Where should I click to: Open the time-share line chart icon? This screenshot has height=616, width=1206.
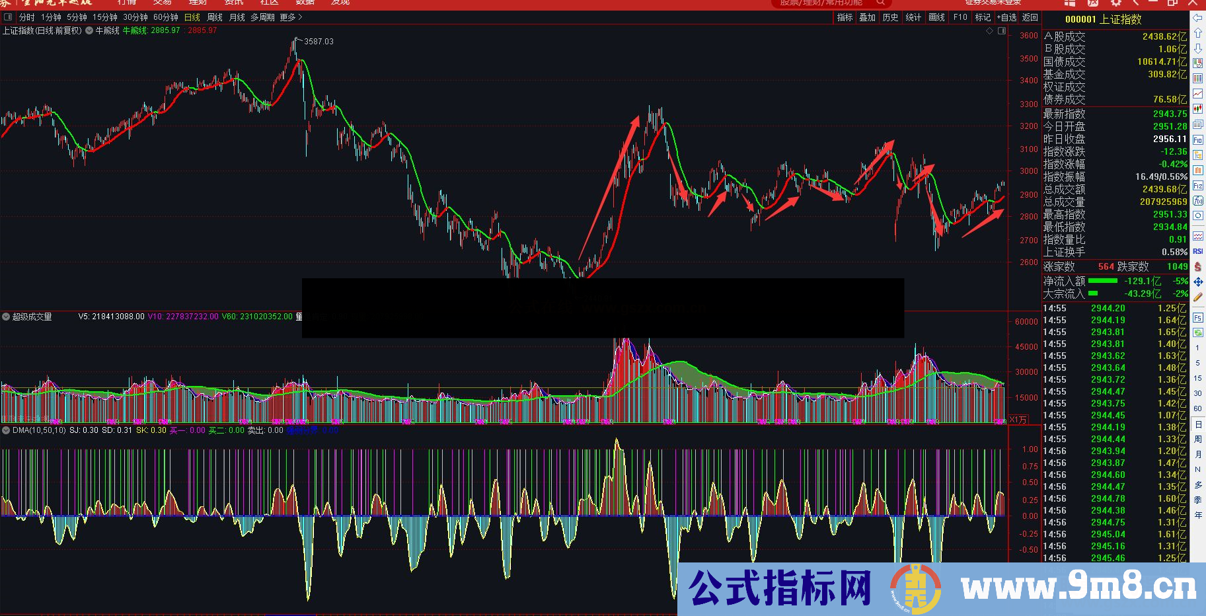[x=1198, y=93]
